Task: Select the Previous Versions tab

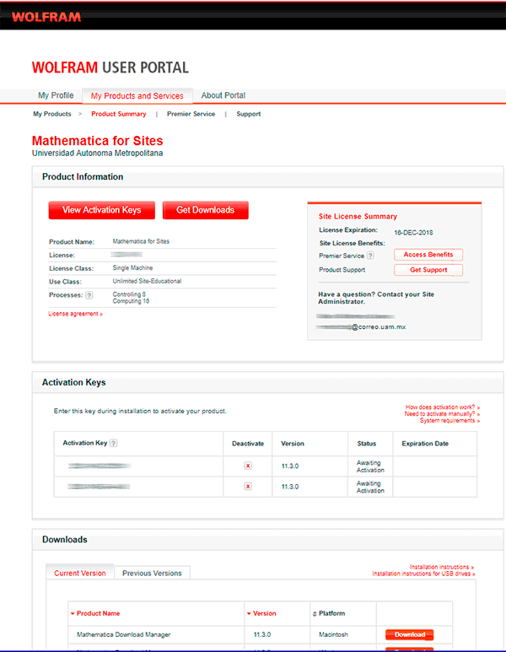Action: [x=152, y=573]
